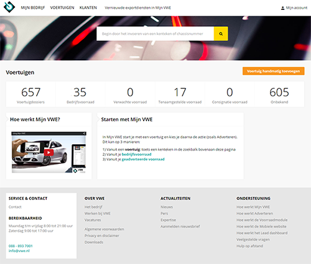
Task: Open Vacatures footer link
Action: point(93,220)
